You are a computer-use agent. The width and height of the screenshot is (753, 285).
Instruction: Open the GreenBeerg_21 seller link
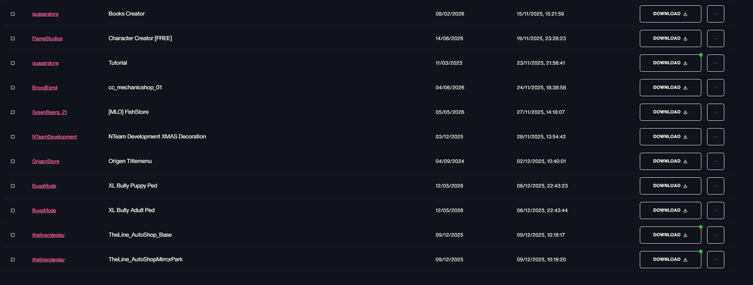tap(50, 112)
